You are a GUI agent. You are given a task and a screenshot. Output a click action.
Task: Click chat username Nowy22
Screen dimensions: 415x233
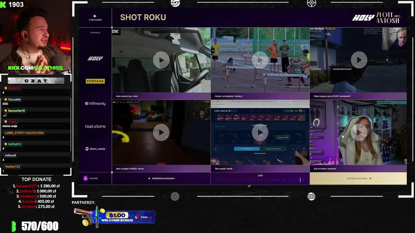click(14, 88)
